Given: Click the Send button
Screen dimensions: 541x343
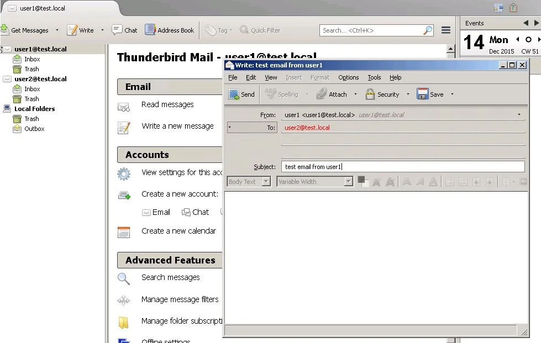Looking at the screenshot, I should click(241, 94).
